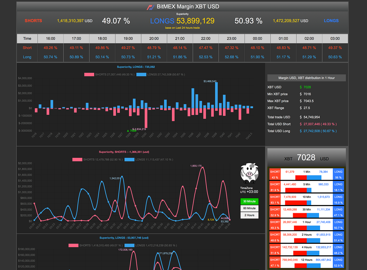Click the Superiority, SHORTS : -1,366,351 title

click(x=124, y=152)
